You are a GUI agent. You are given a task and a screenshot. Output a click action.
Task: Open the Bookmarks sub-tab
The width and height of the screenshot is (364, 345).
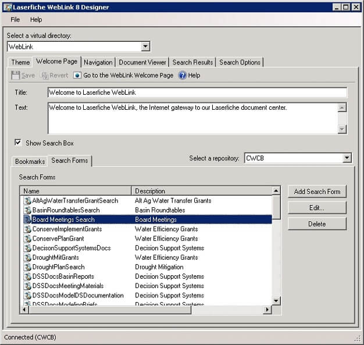tap(30, 161)
